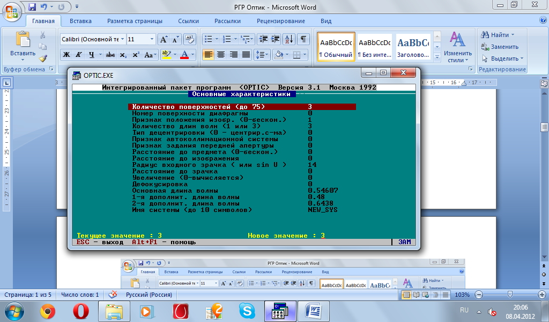Click the zoom slider handle

pos(510,294)
